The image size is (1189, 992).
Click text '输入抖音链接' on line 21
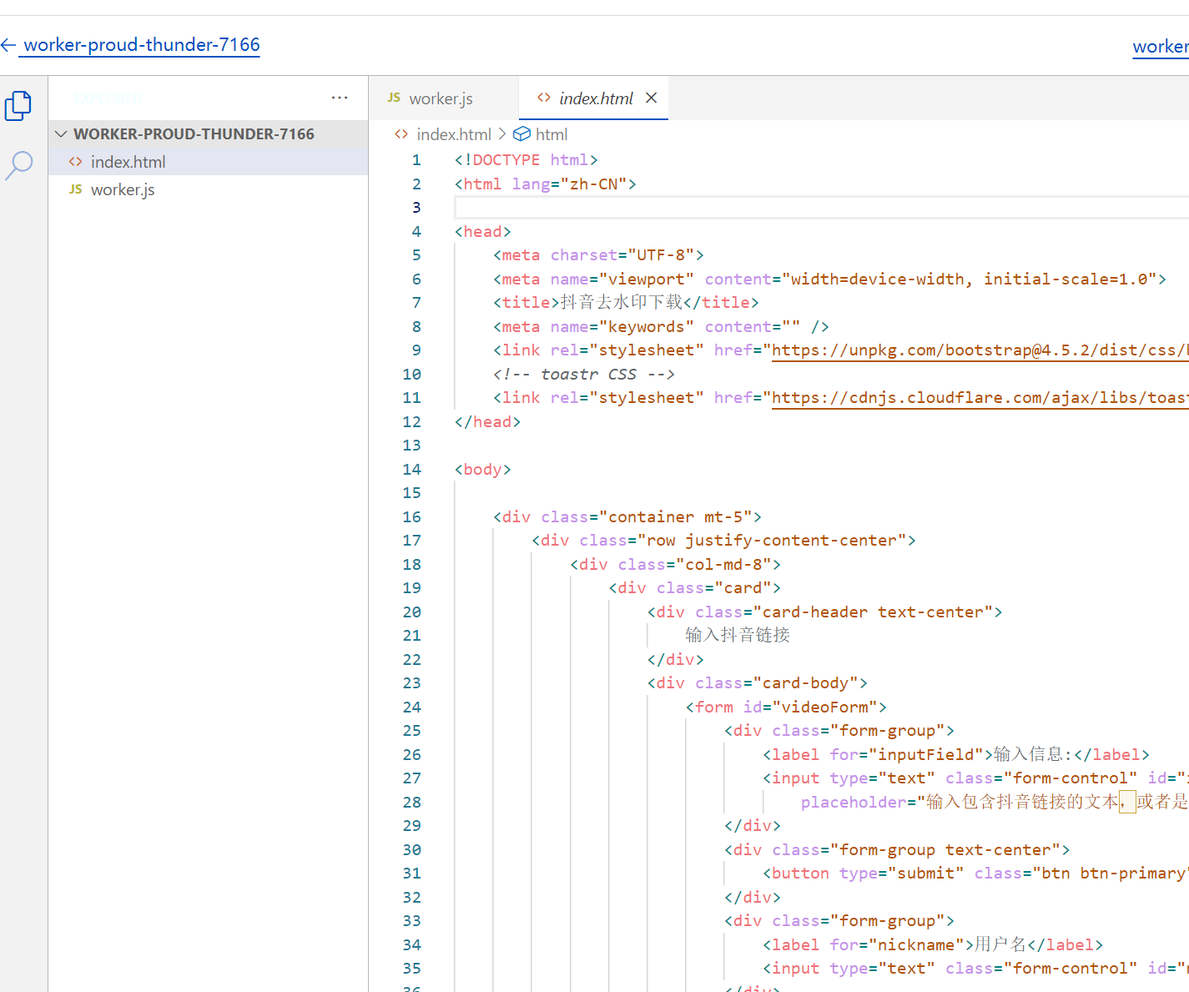click(738, 636)
